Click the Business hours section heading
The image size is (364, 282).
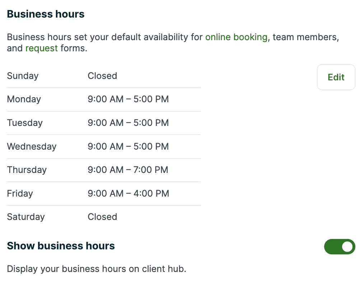[46, 14]
